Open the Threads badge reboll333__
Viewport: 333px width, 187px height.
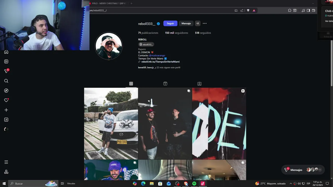146,44
